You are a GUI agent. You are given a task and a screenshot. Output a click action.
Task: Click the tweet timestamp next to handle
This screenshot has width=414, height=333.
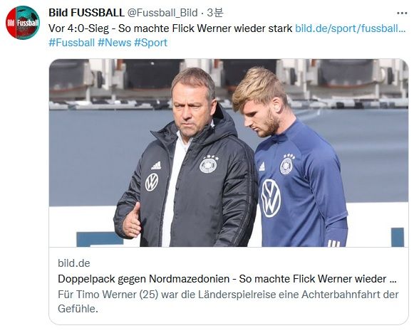[x=215, y=13]
